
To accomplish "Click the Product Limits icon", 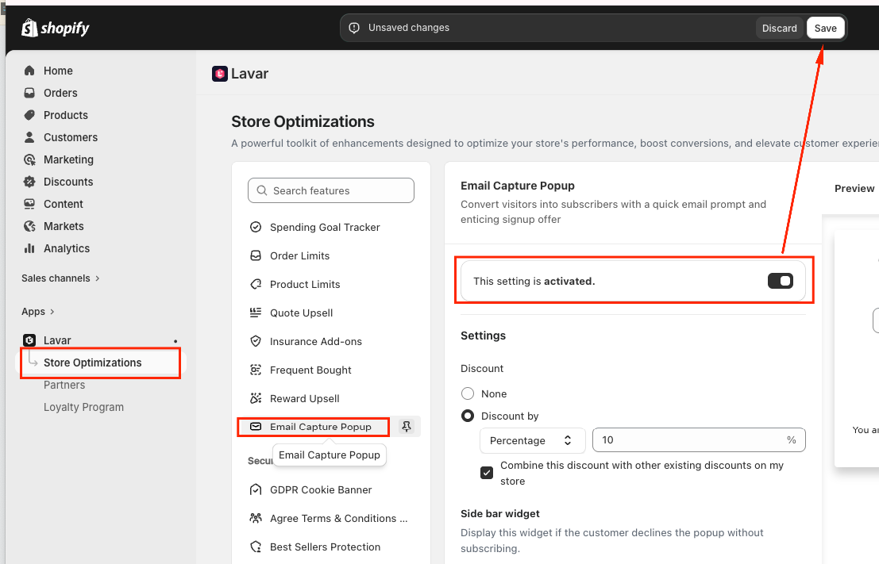I will [x=256, y=284].
